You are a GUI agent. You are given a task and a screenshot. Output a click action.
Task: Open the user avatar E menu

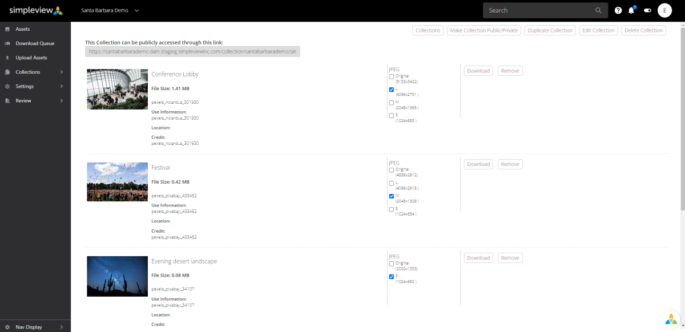click(x=664, y=10)
